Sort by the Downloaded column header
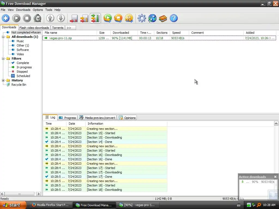Screen dimensions: 279x209 click(x=124, y=33)
